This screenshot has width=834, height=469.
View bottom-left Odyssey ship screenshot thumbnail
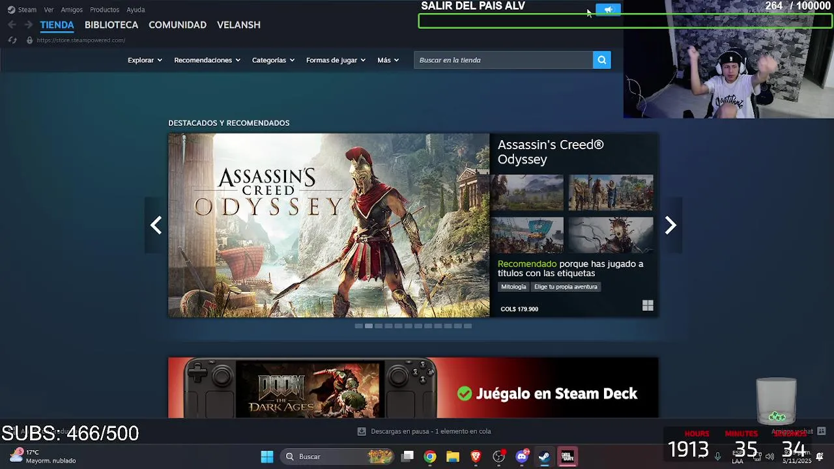pos(527,235)
